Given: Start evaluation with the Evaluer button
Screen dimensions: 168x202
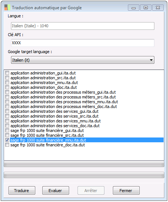Looking at the screenshot, I should pos(56,191).
